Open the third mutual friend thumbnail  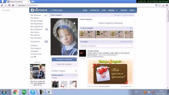point(73,84)
